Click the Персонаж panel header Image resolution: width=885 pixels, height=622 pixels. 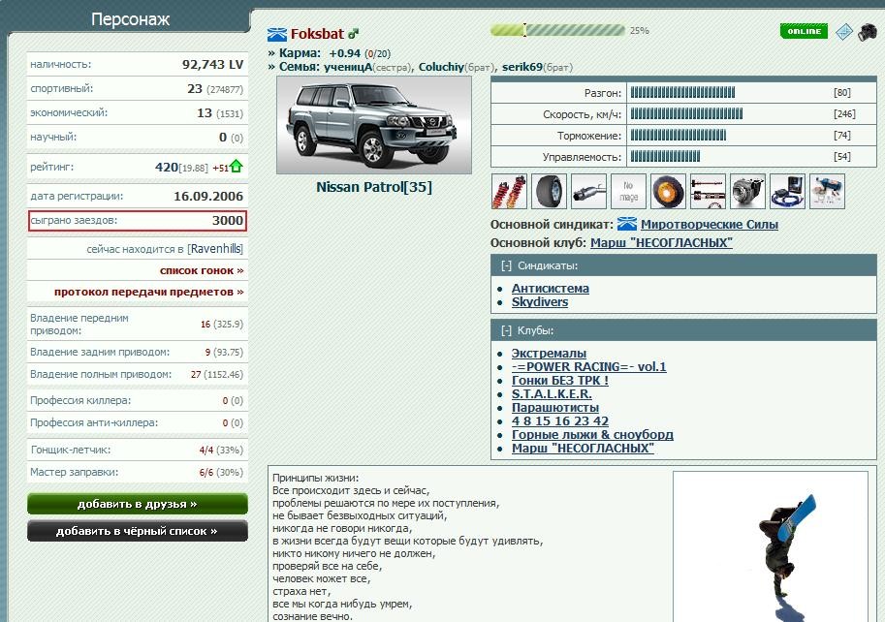tap(130, 19)
